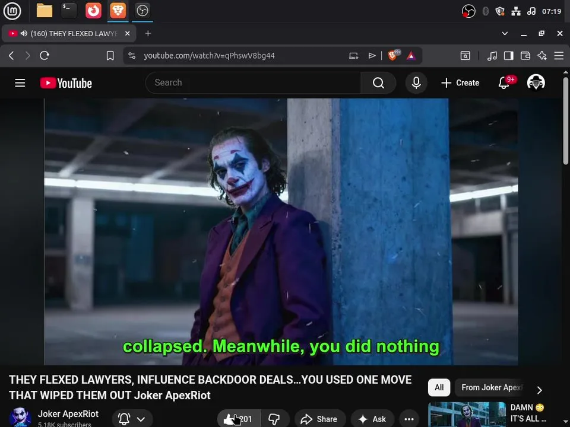Reload the current page
The height and width of the screenshot is (427, 570).
[45, 56]
